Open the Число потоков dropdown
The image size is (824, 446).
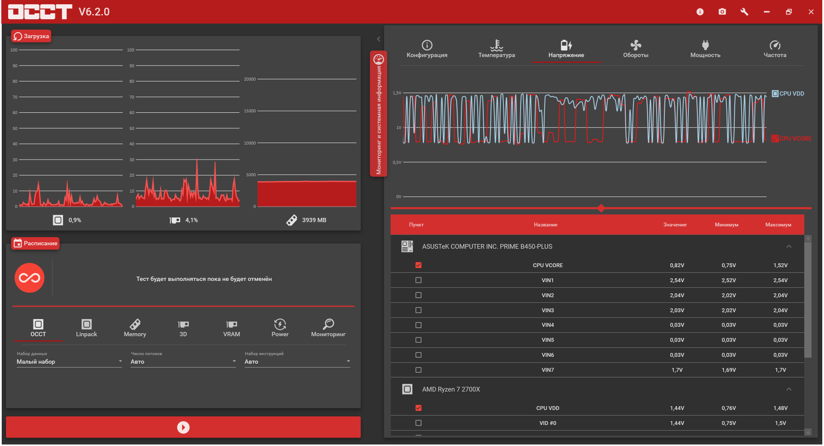pyautogui.click(x=183, y=362)
